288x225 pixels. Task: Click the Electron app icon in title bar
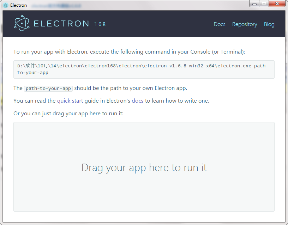6,5
